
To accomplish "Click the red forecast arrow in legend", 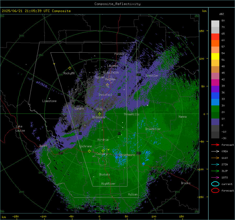I will pyautogui.click(x=215, y=145).
